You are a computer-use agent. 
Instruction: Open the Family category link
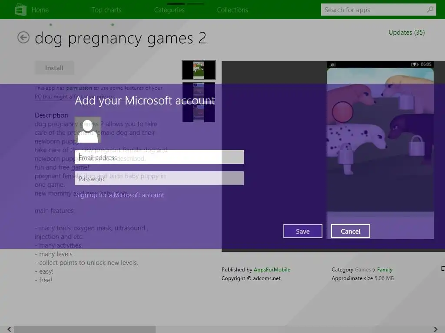(385, 270)
